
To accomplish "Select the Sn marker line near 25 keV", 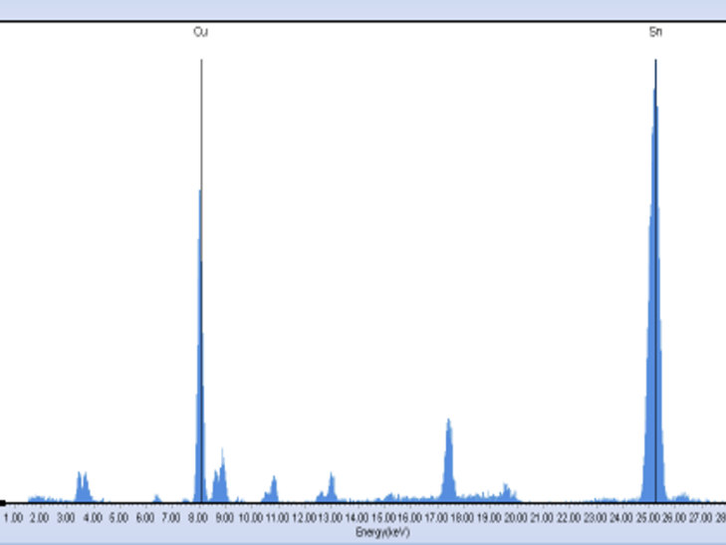I will 655,280.
